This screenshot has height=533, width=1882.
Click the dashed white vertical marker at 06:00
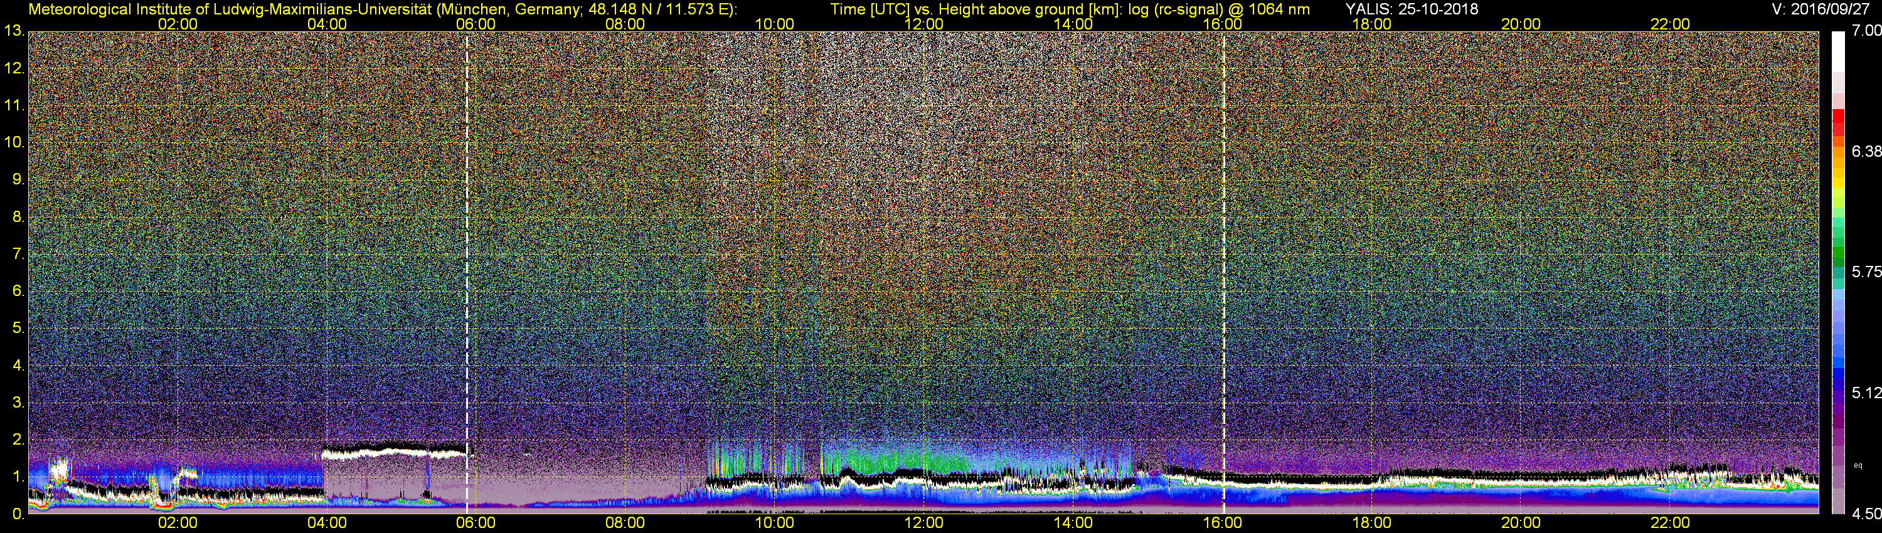tap(467, 272)
